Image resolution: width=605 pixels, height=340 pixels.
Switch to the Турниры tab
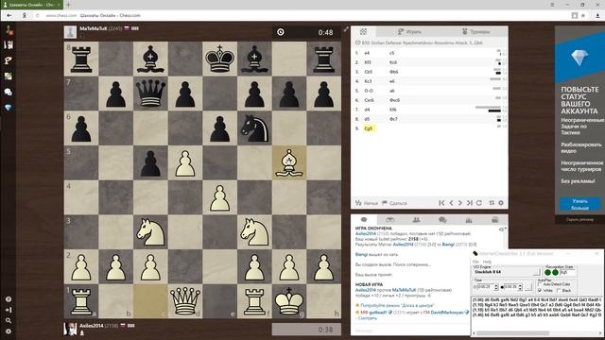coord(475,31)
